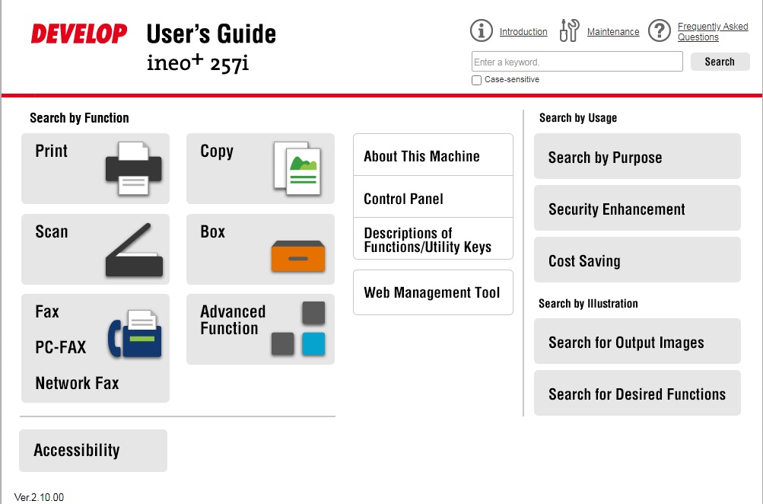Click the document pages icon for Copy

[297, 167]
